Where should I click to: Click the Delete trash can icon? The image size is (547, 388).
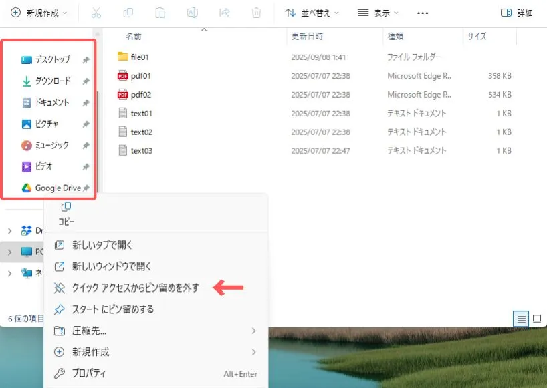pyautogui.click(x=256, y=13)
